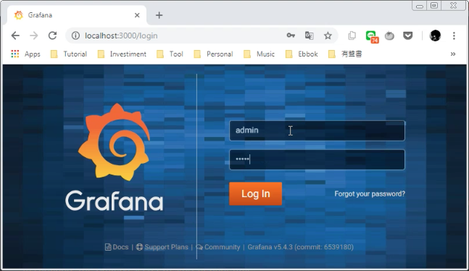Click into the password field
Image resolution: width=469 pixels, height=271 pixels.
coord(317,159)
